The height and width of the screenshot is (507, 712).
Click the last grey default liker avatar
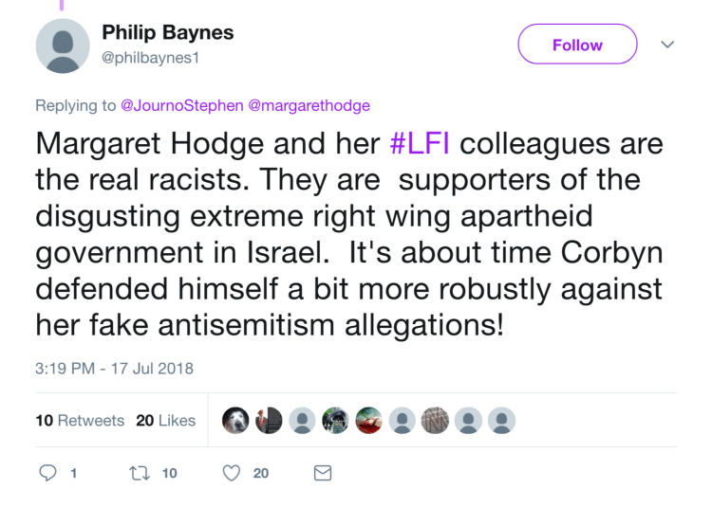[501, 421]
